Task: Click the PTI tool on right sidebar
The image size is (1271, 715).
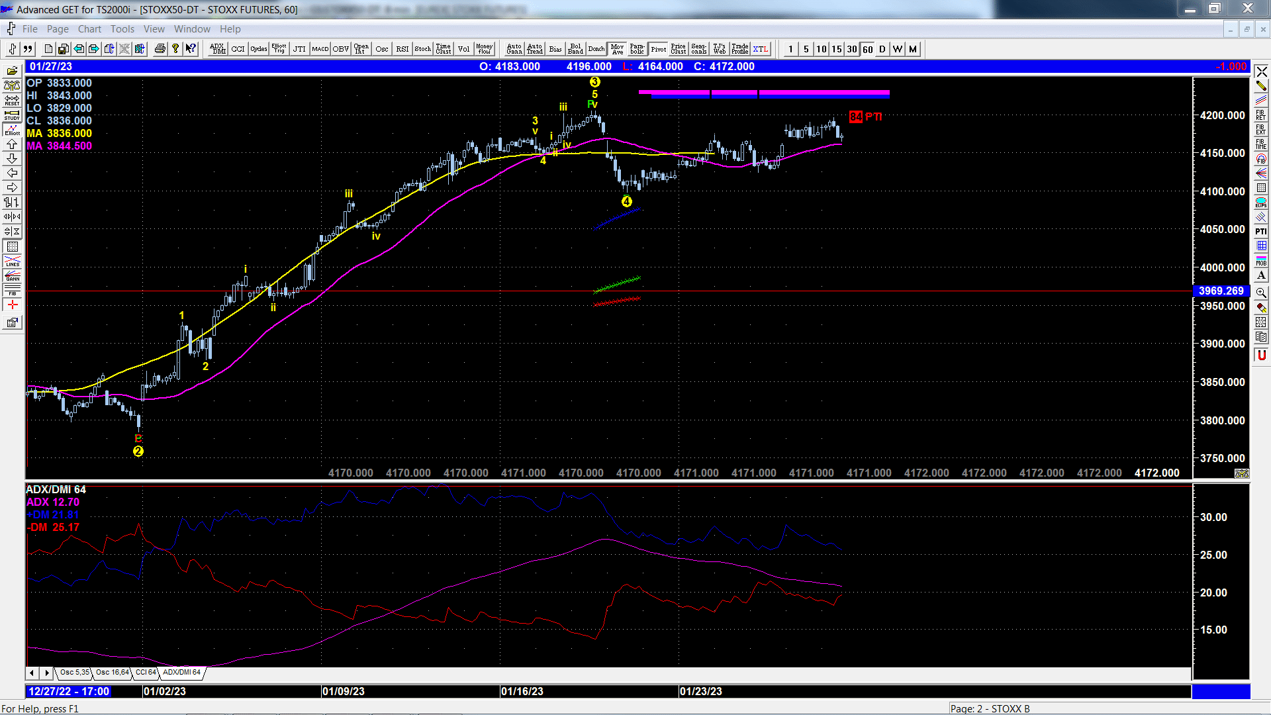Action: (1261, 231)
